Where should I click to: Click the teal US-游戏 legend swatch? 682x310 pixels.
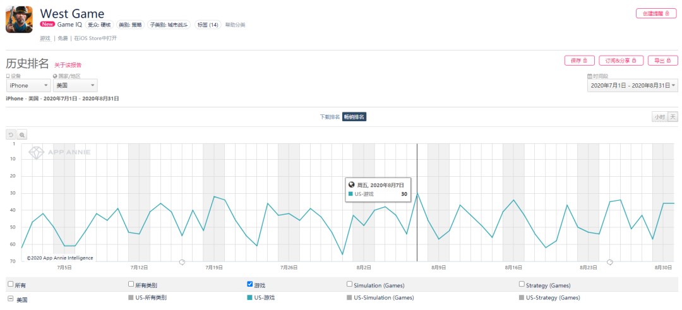pos(250,297)
